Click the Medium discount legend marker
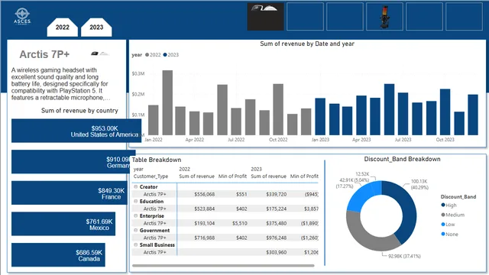Image resolution: width=489 pixels, height=275 pixels. pyautogui.click(x=443, y=215)
